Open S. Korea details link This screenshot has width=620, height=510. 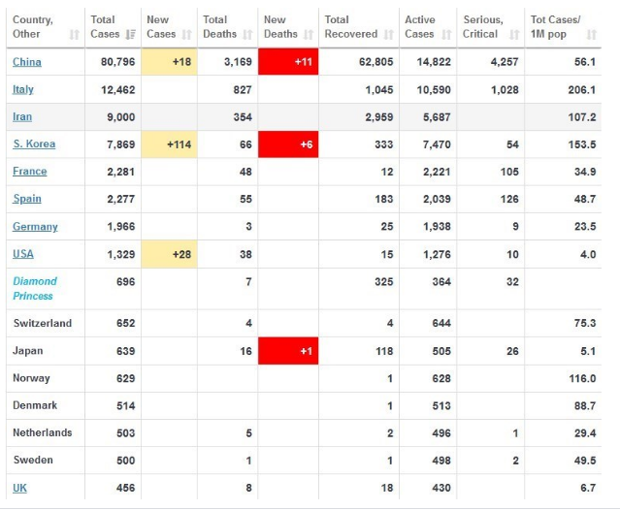point(34,144)
